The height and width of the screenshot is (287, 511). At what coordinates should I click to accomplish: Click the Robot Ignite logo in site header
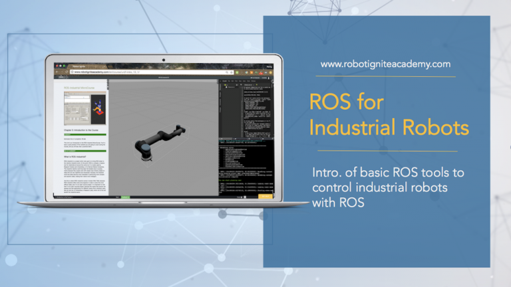(x=64, y=77)
